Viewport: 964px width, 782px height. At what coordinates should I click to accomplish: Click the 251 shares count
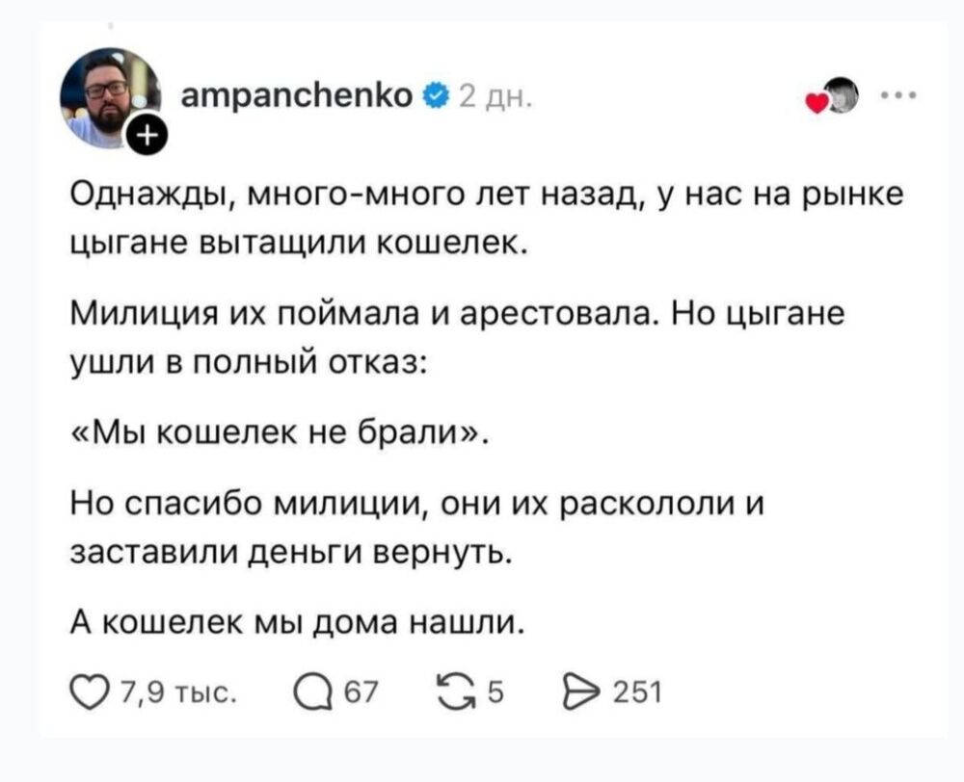[637, 693]
